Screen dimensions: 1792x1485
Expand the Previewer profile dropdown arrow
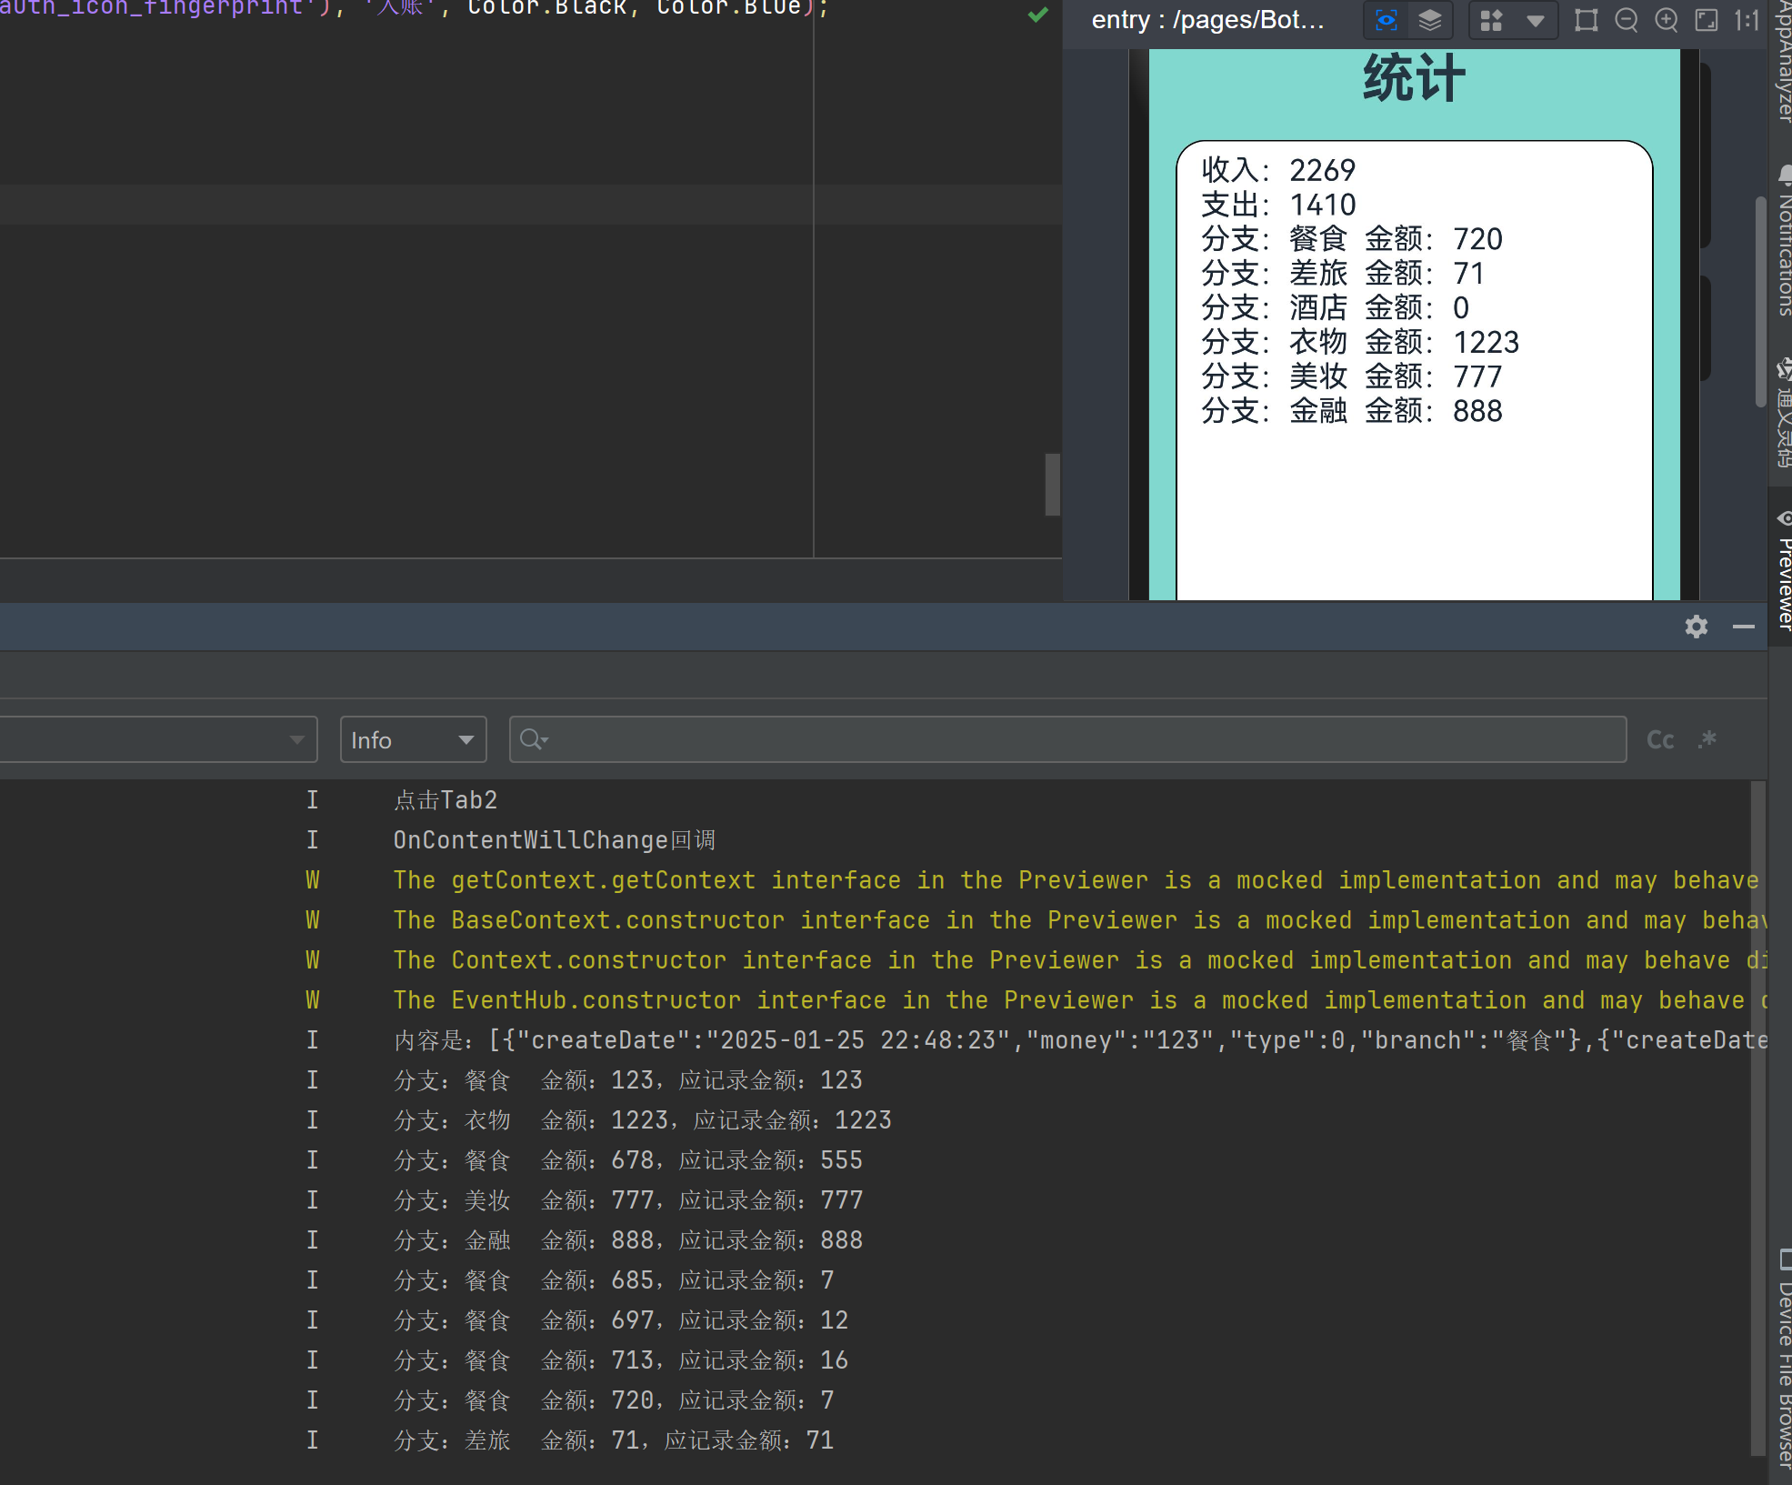pyautogui.click(x=1536, y=20)
